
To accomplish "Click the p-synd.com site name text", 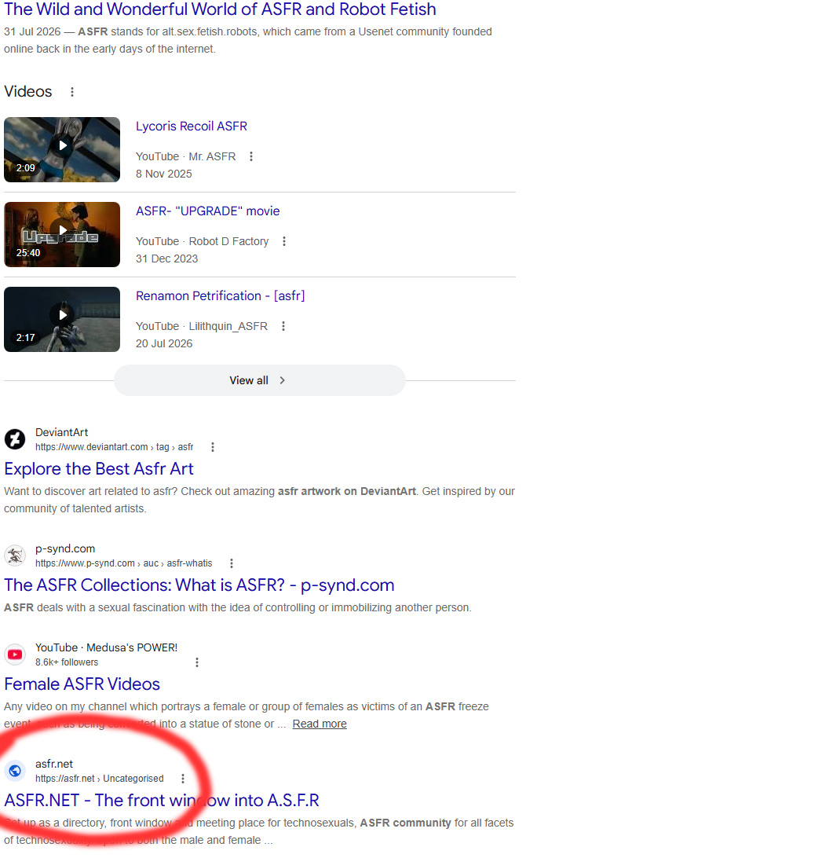I will [x=65, y=549].
